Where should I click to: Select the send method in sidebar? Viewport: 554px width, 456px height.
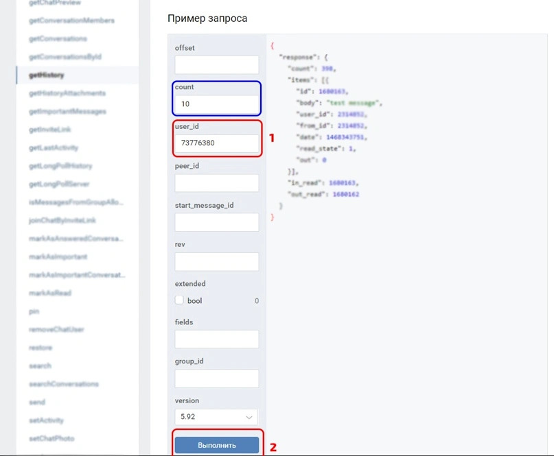38,402
